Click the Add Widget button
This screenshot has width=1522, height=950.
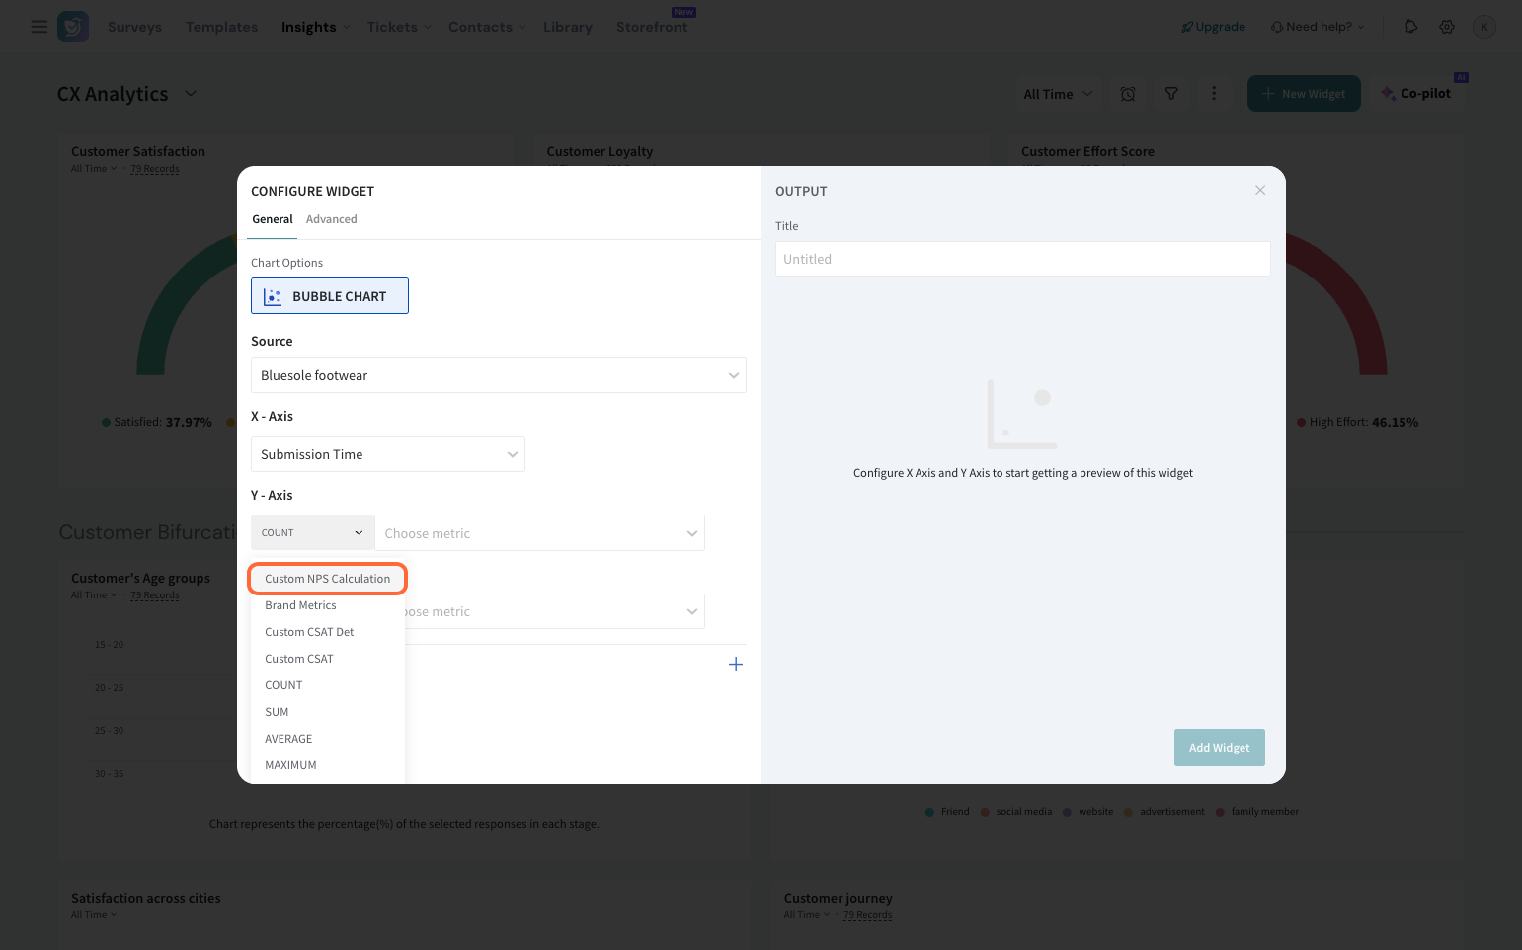(1219, 748)
